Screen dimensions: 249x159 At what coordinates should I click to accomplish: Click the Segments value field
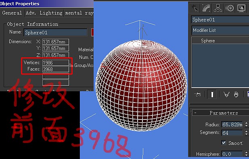(x=232, y=133)
